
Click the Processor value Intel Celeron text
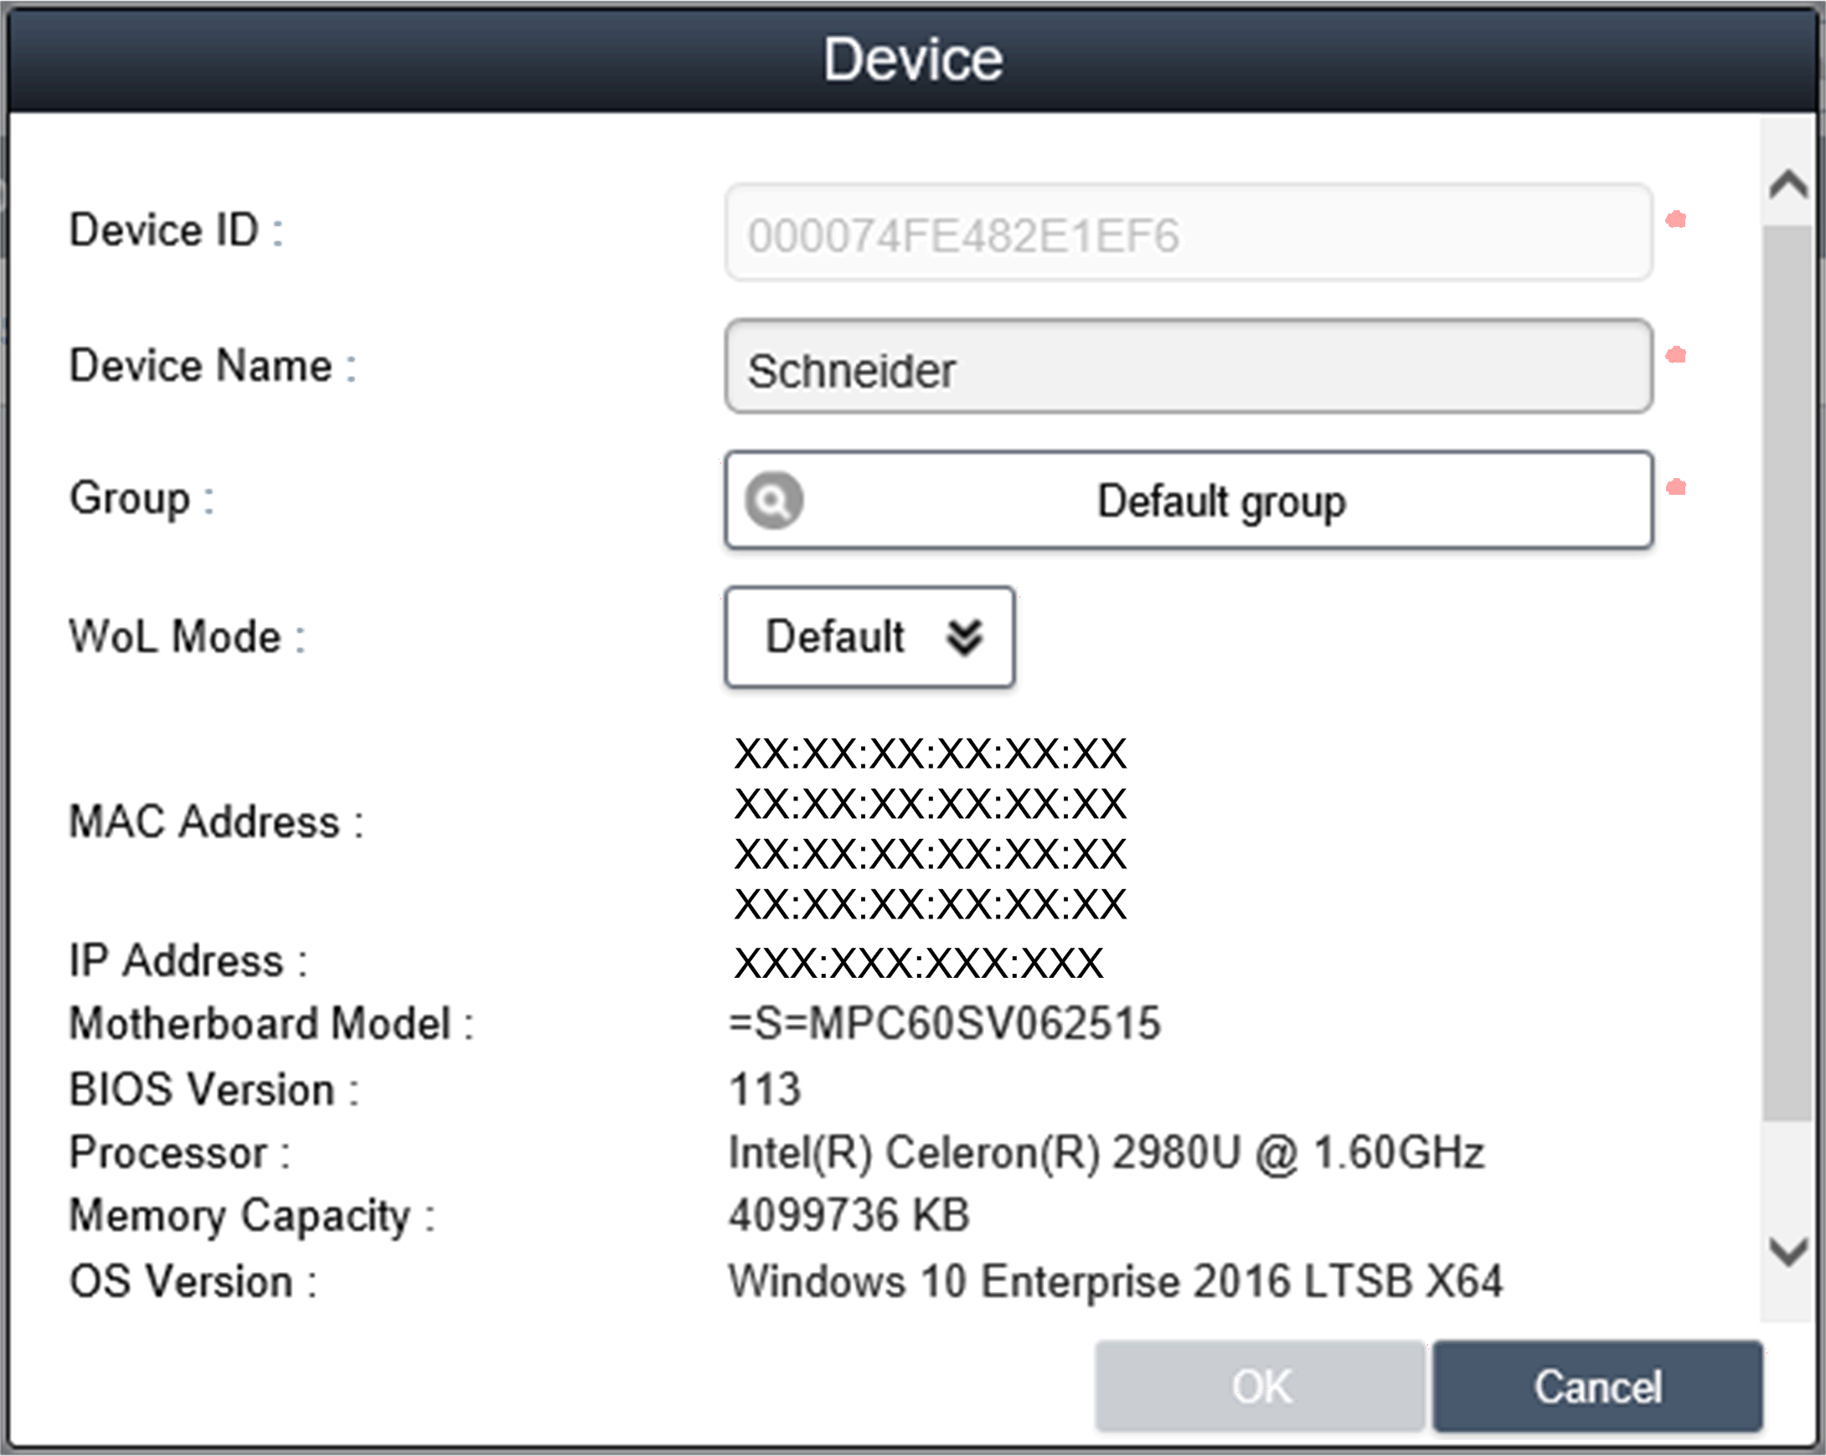(x=1106, y=1153)
